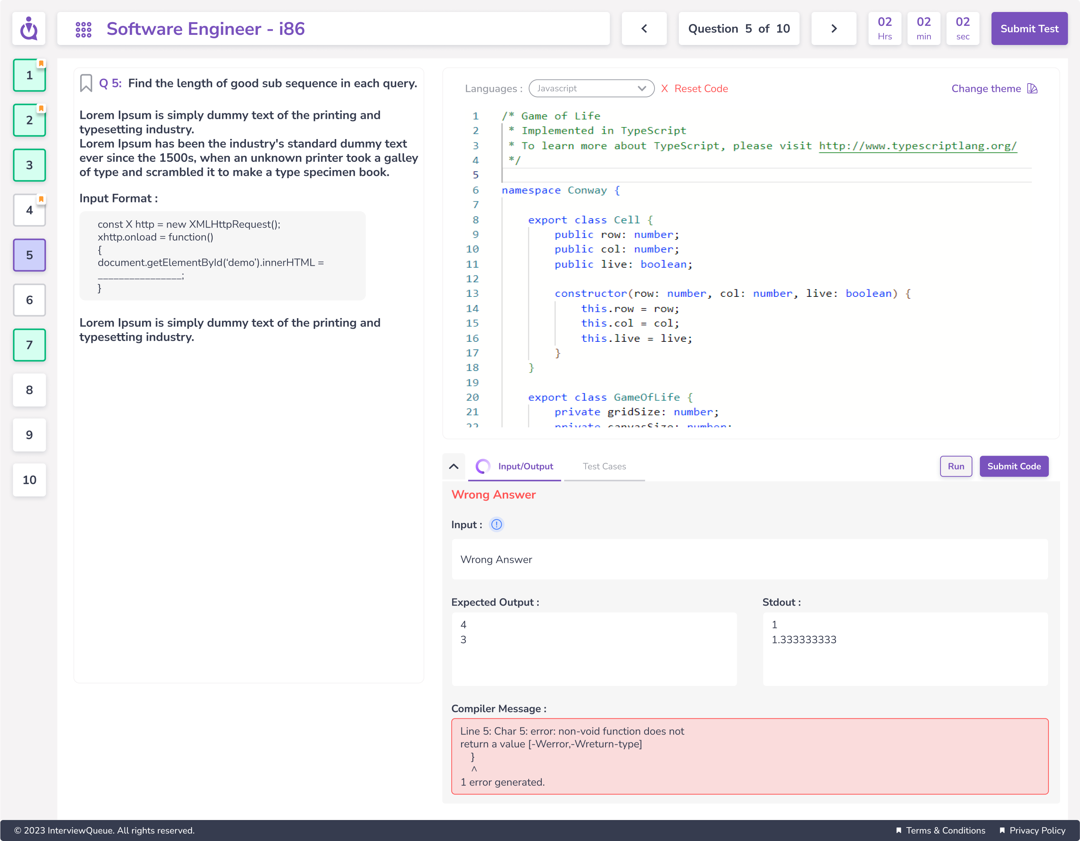Jump to question 7 in sidebar
The image size is (1080, 841).
click(x=30, y=345)
